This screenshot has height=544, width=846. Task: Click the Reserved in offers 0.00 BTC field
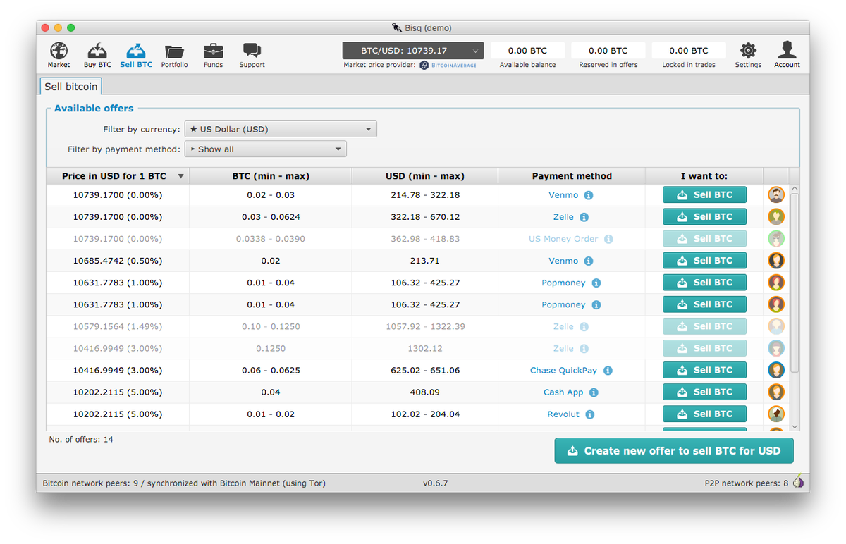[608, 51]
